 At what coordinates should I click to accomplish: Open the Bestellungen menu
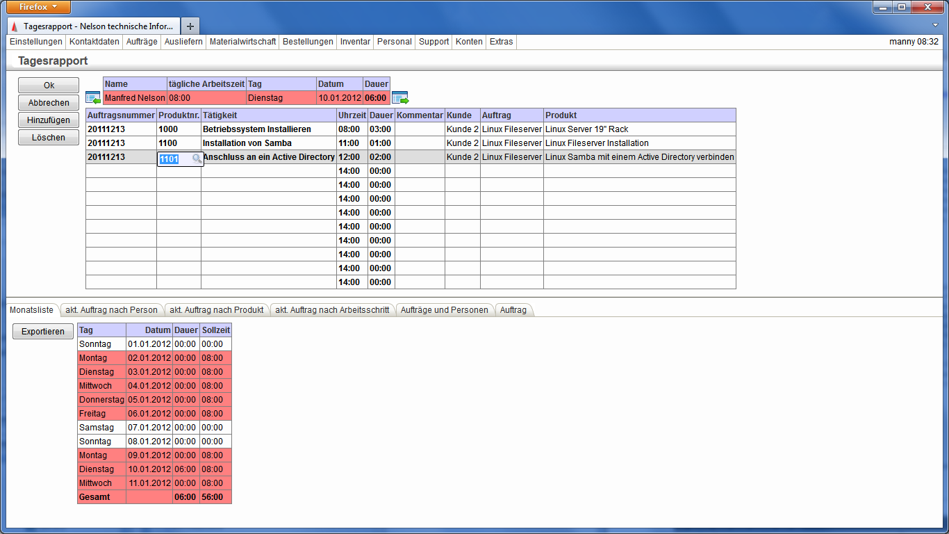(308, 42)
